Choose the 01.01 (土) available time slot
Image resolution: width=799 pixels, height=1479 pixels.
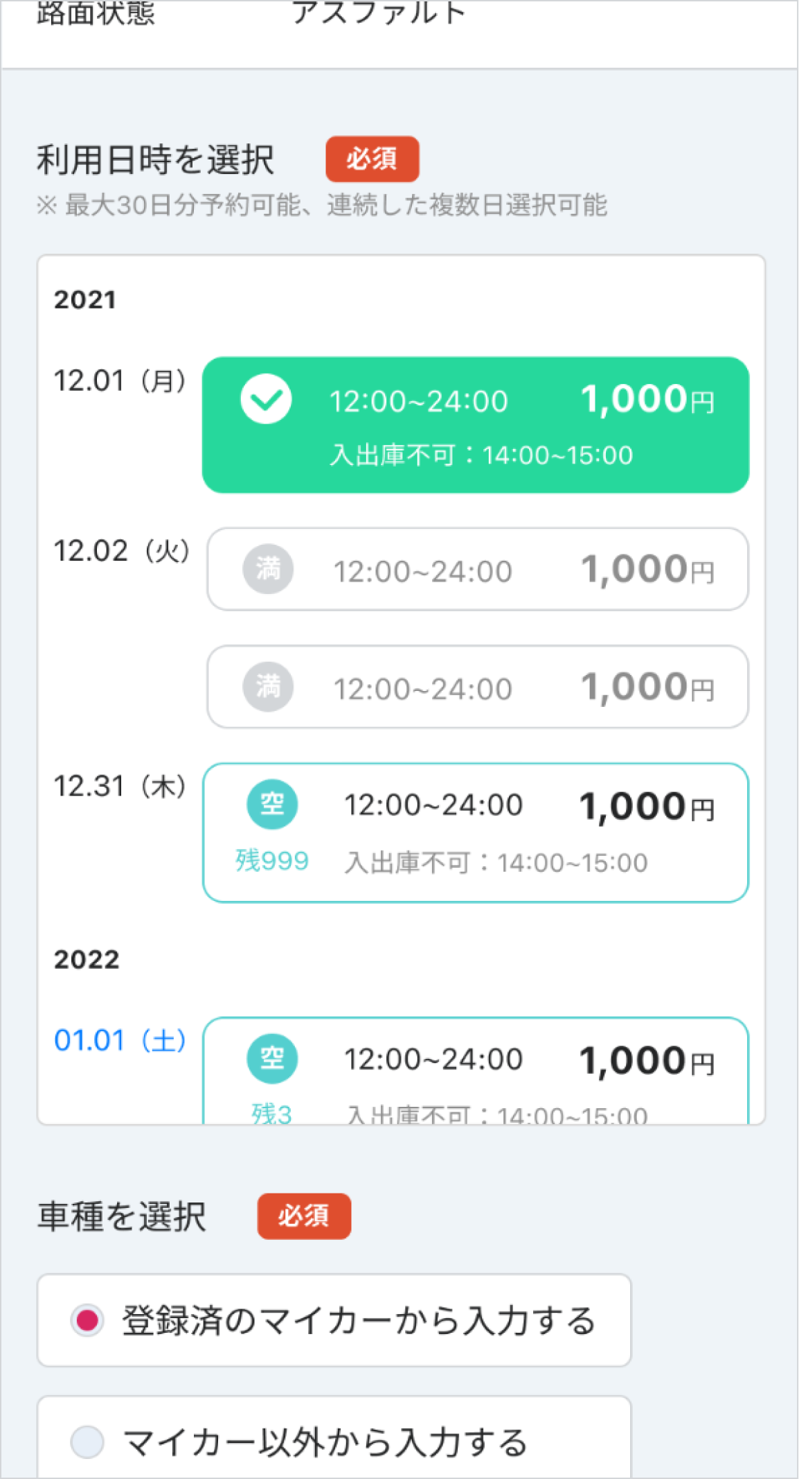475,1071
